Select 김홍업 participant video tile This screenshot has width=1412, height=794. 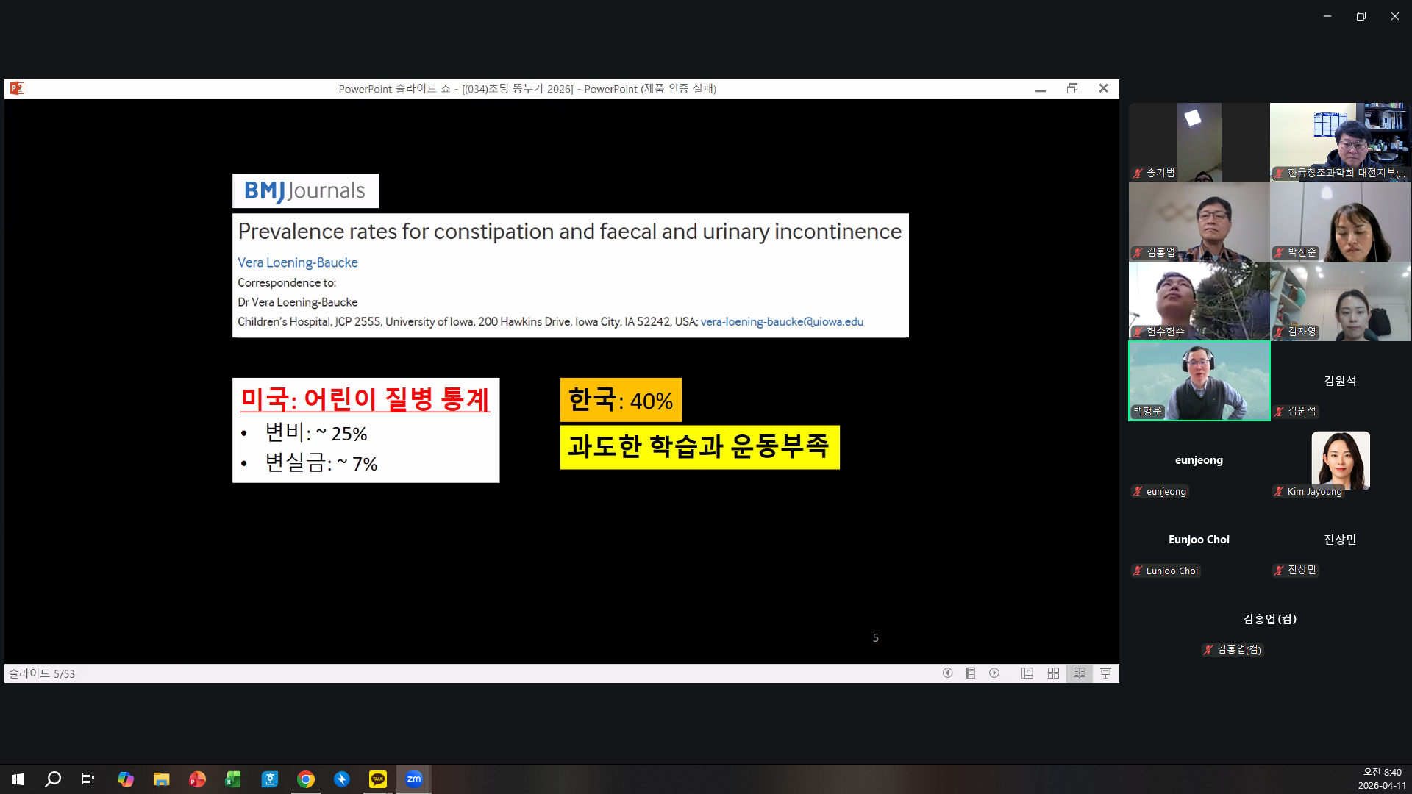pos(1199,221)
